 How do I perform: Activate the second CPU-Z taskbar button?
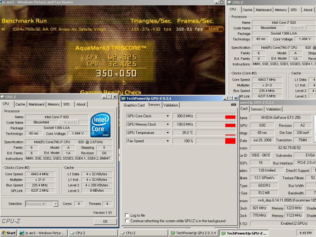(143, 233)
